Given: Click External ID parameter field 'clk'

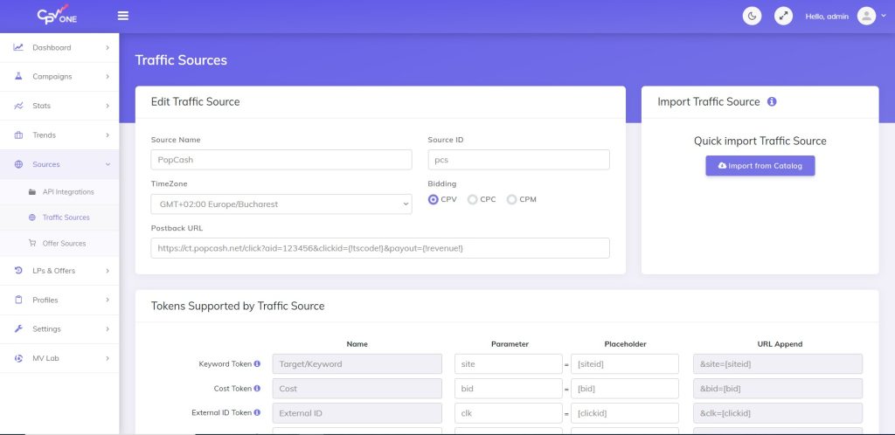Looking at the screenshot, I should point(508,413).
